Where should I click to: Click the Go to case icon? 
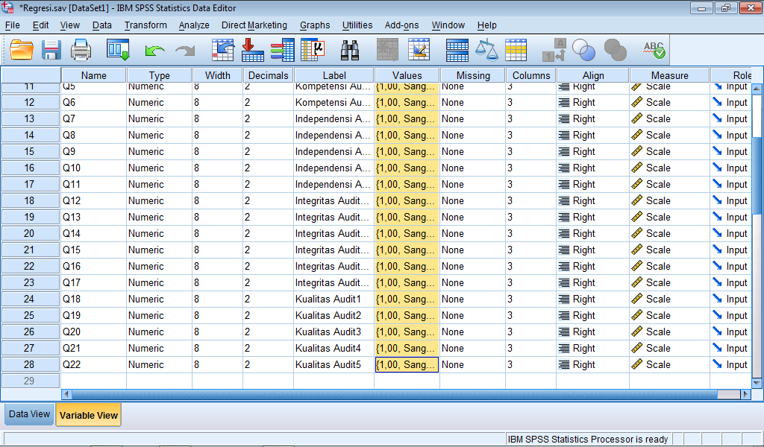coord(222,50)
